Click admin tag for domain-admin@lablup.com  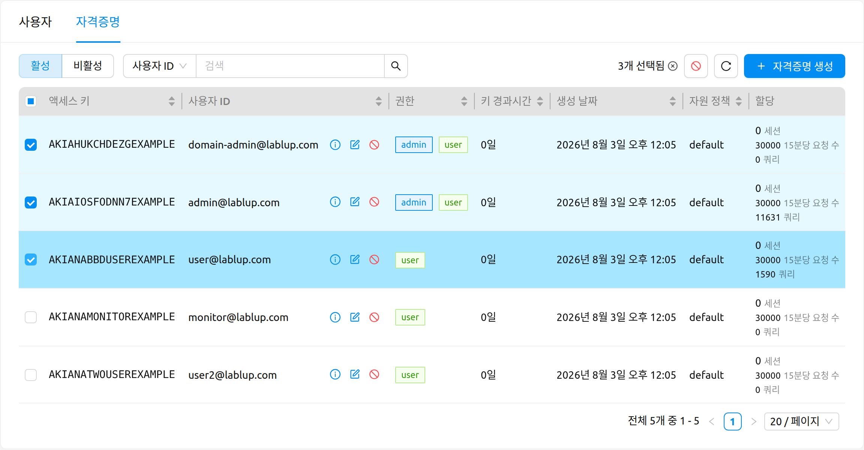click(x=414, y=145)
